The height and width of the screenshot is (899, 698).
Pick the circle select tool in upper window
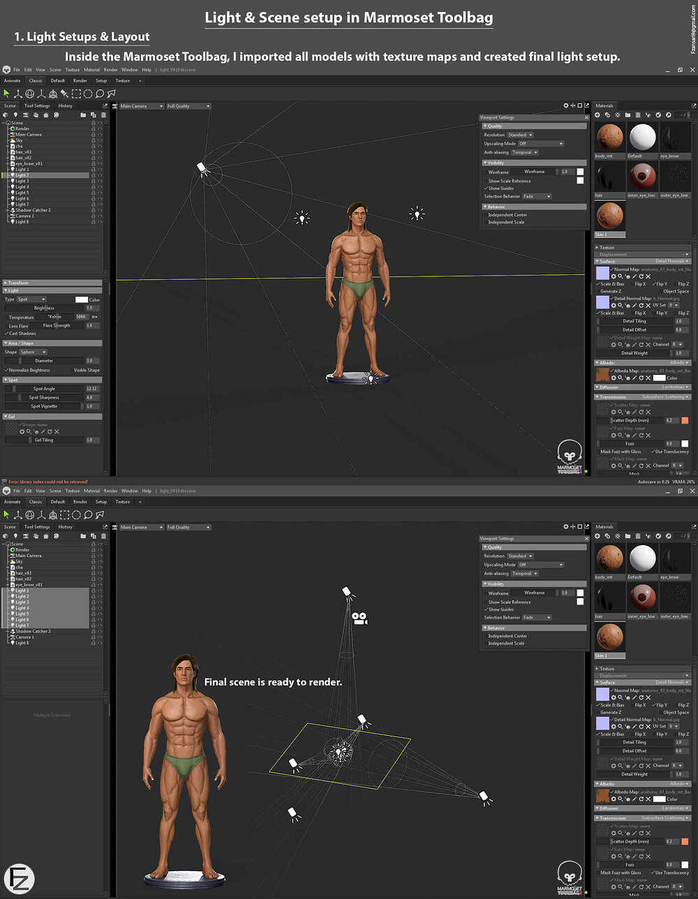point(88,93)
